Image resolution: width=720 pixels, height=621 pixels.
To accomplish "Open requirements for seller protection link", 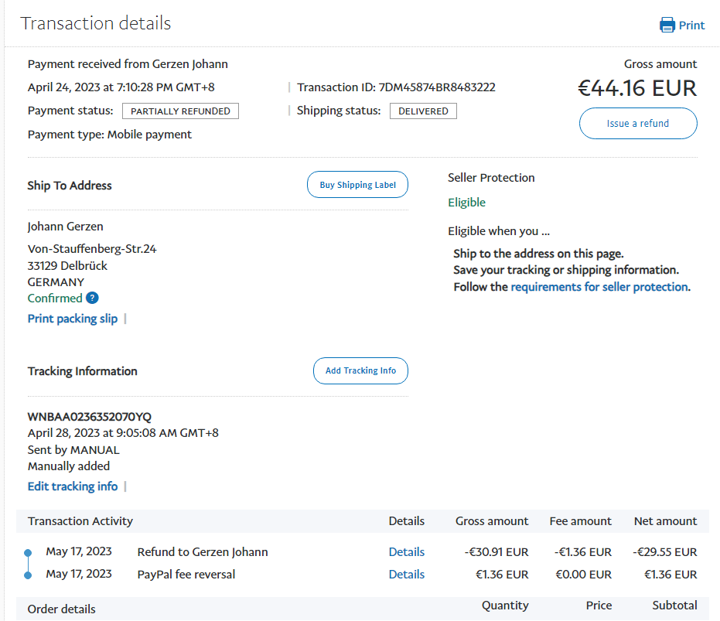I will 599,287.
